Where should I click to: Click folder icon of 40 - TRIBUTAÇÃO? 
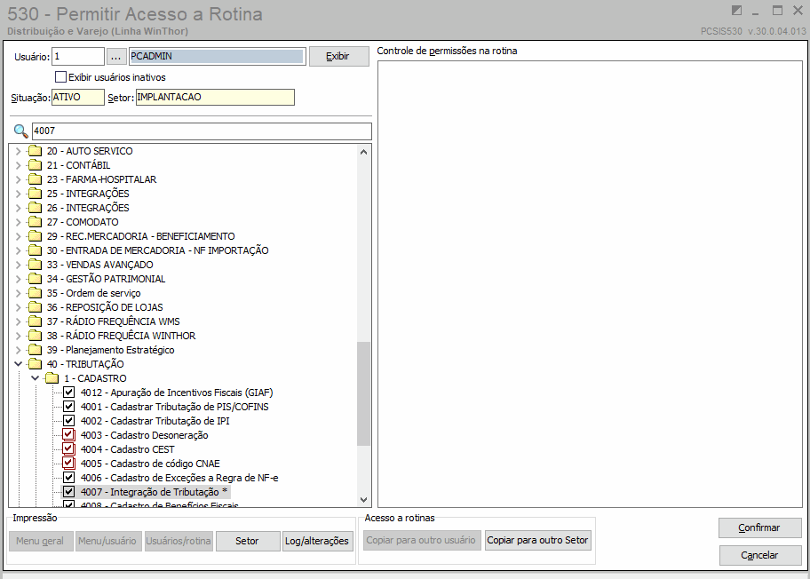click(x=36, y=364)
